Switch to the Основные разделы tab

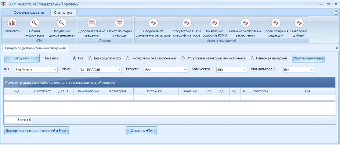[29, 12]
